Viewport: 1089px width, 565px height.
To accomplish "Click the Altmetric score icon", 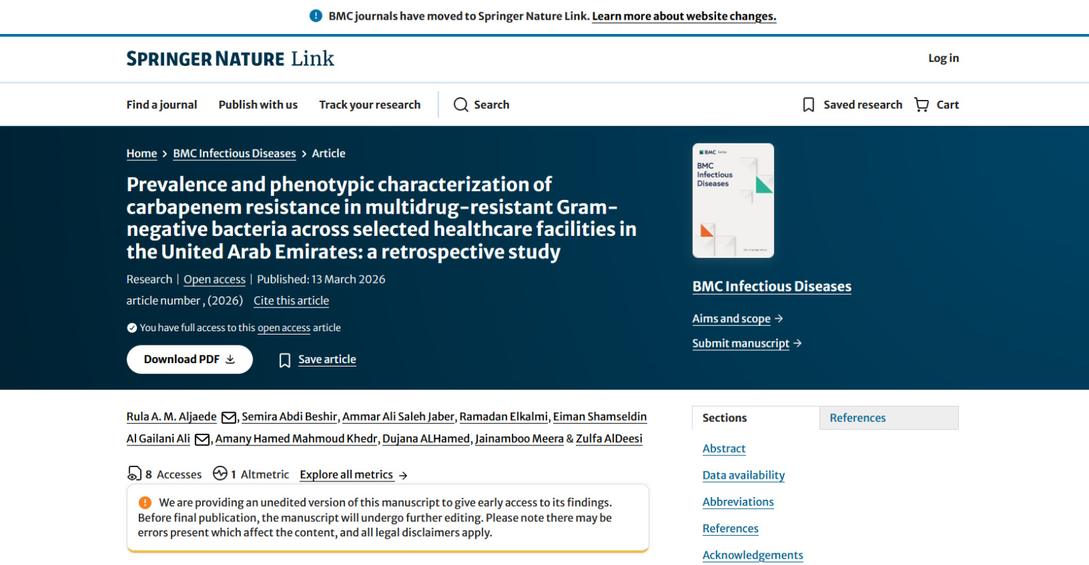I will (220, 473).
